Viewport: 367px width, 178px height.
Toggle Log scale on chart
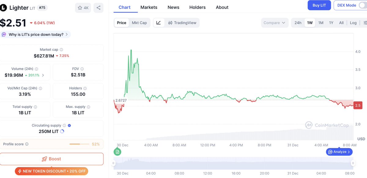point(353,23)
